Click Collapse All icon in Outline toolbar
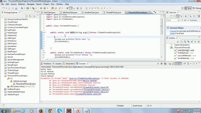The width and height of the screenshot is (201, 113). click(182, 42)
